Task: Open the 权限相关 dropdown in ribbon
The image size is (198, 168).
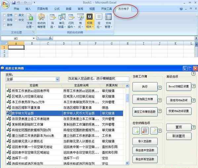Action: 90,21
